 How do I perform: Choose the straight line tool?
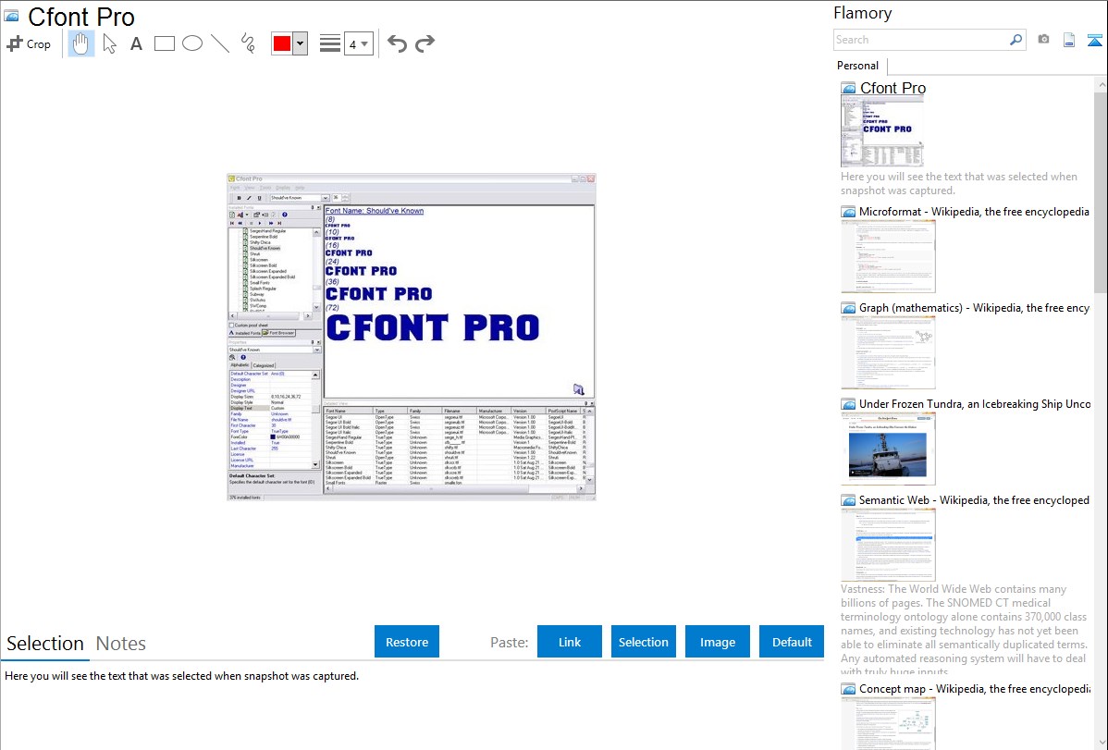click(220, 43)
